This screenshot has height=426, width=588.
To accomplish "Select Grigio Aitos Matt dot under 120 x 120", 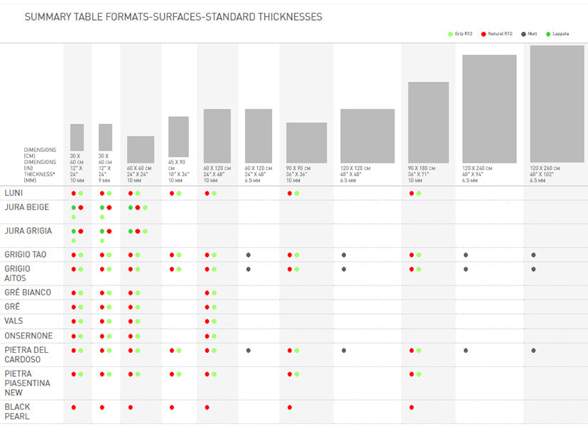I will coord(344,269).
